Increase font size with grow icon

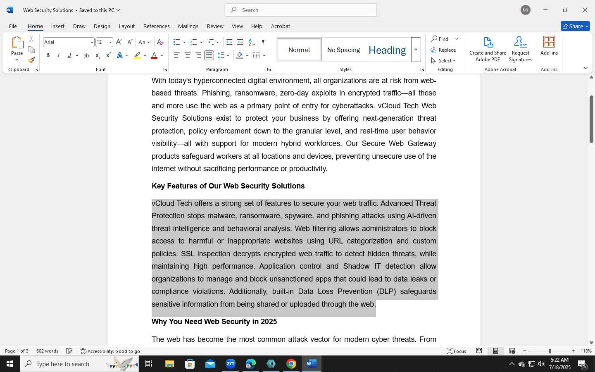tap(119, 42)
